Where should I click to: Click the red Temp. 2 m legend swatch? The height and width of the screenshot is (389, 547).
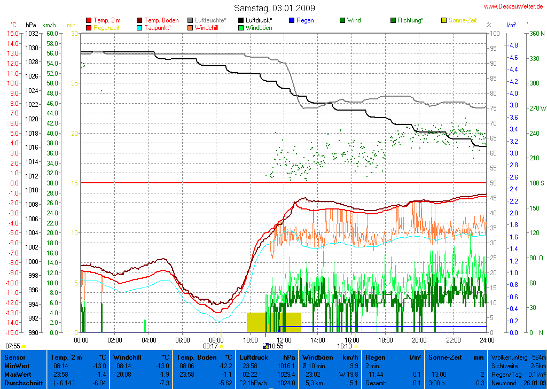click(89, 21)
